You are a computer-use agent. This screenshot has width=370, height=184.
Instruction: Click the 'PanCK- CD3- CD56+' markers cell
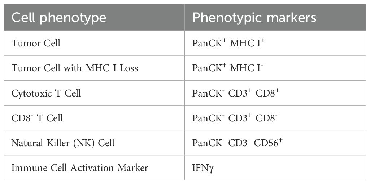pyautogui.click(x=237, y=143)
